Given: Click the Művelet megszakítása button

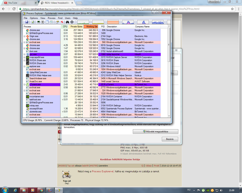Looking at the screenshot, I should (155, 132).
